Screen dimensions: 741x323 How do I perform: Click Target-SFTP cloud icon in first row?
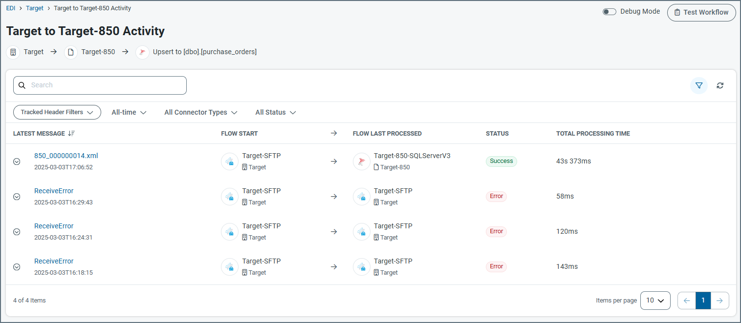[230, 161]
